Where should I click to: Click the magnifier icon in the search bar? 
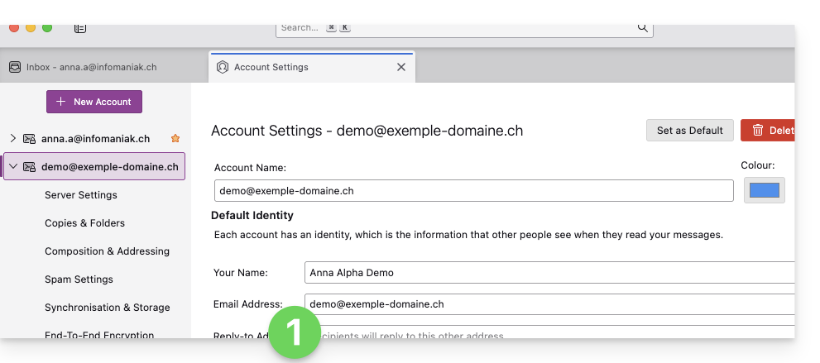[642, 27]
